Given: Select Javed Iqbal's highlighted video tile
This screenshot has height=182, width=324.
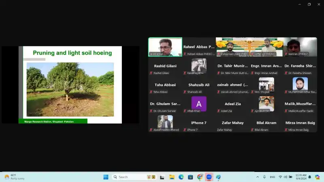Looking at the screenshot, I should [165, 47].
